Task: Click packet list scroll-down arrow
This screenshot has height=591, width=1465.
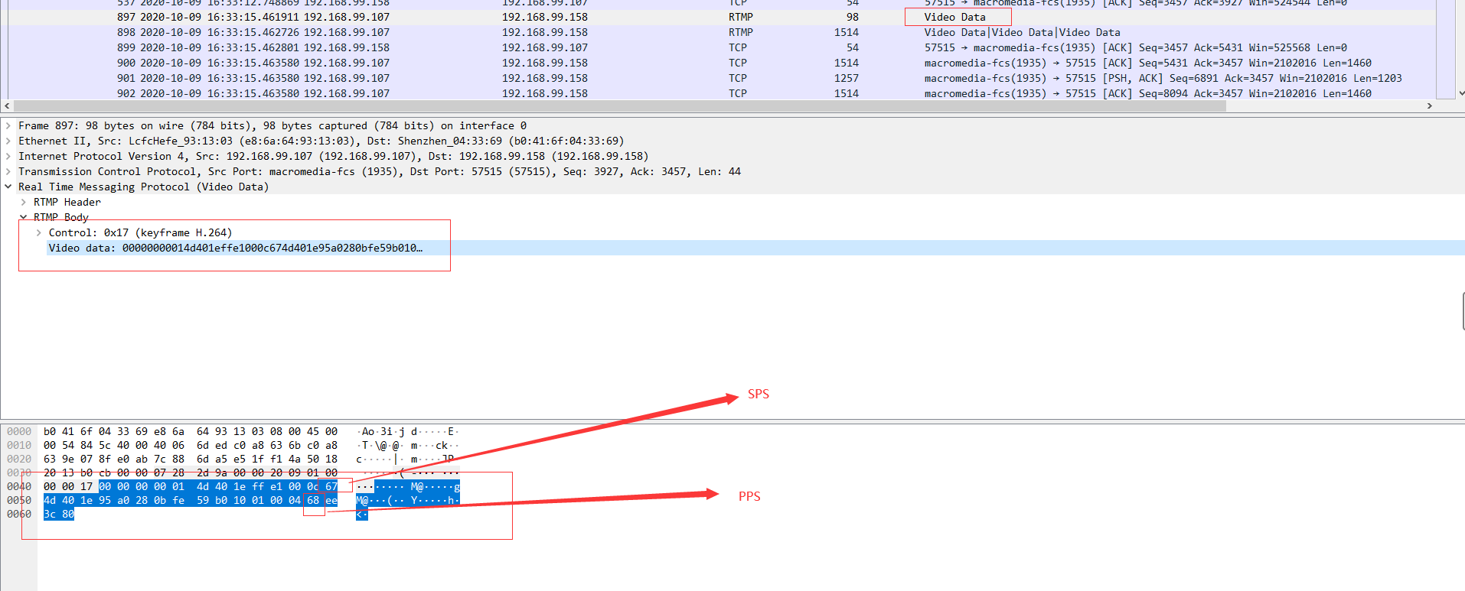Action: click(1460, 93)
